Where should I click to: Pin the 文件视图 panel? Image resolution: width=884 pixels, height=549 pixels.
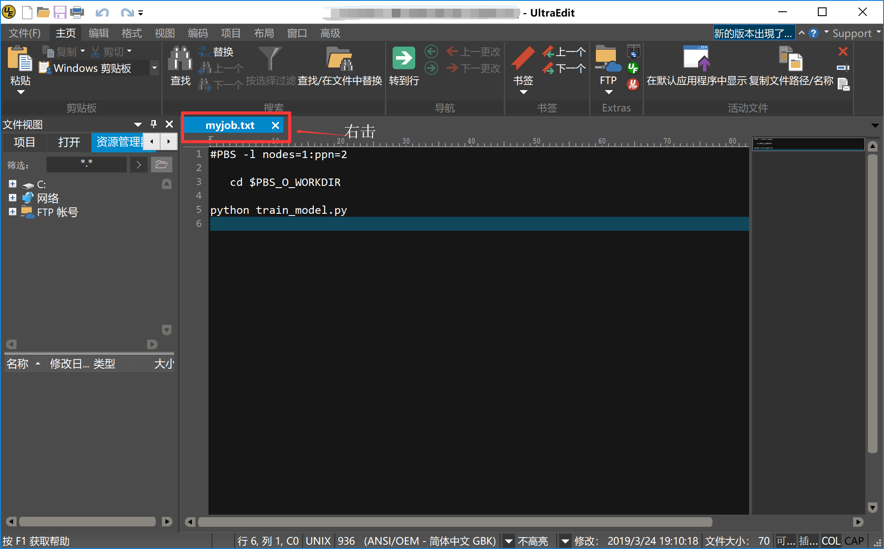coord(153,125)
